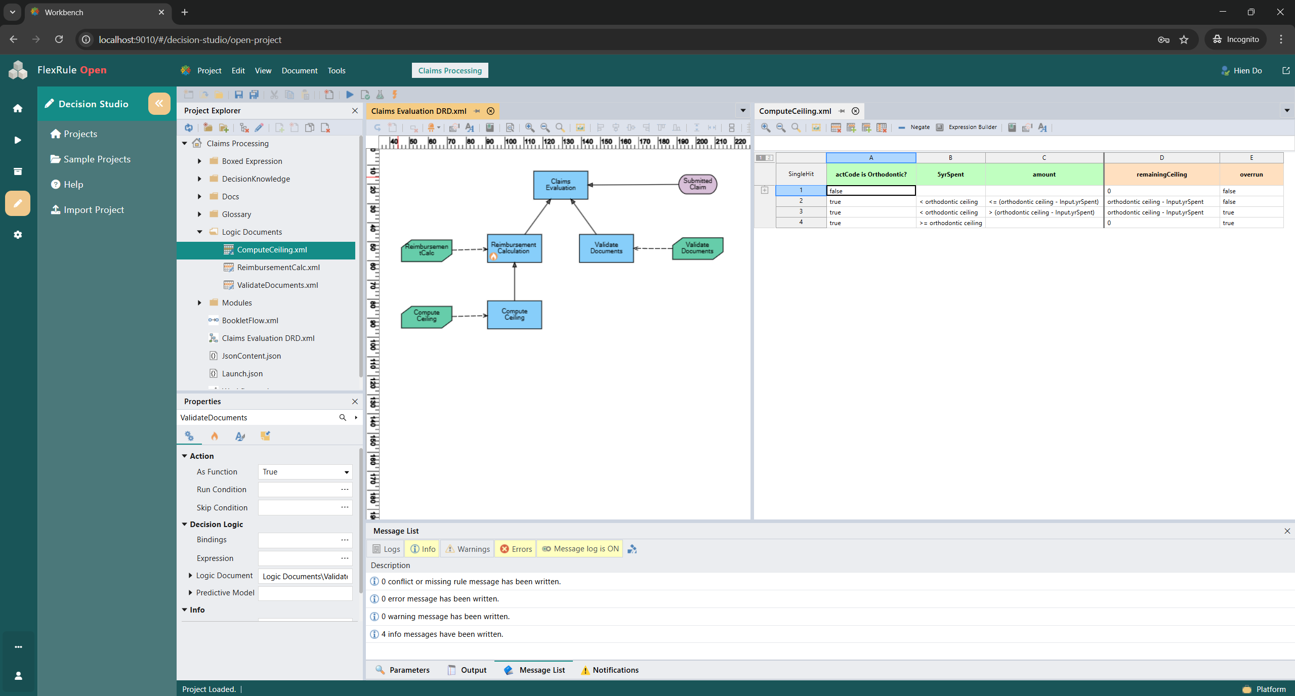
Task: Click the font (A) icon in ComputeCeiling toolbar
Action: click(1042, 127)
